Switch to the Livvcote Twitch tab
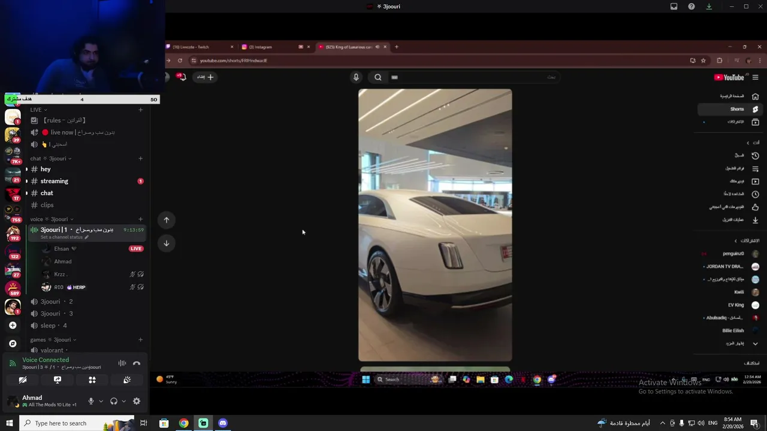This screenshot has height=431, width=767. 200,47
